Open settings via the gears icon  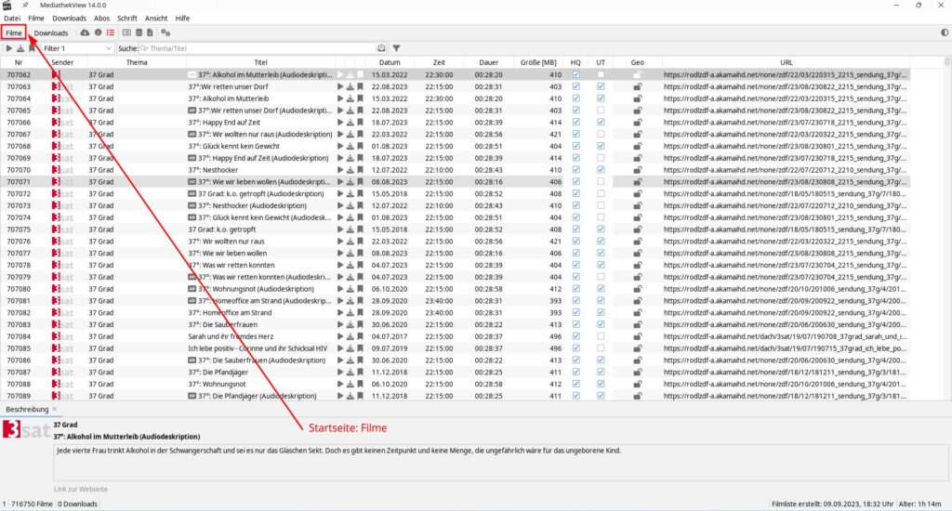point(165,33)
